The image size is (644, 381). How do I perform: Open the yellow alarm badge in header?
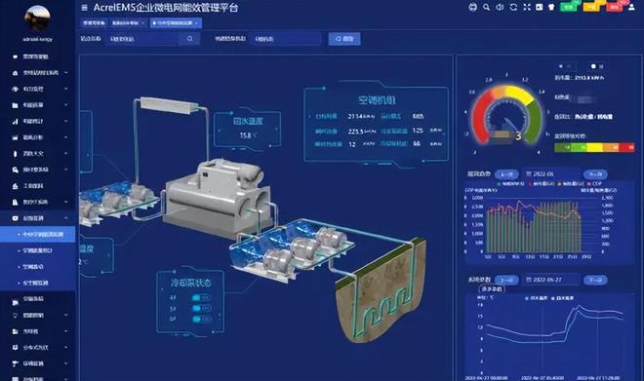pos(592,7)
